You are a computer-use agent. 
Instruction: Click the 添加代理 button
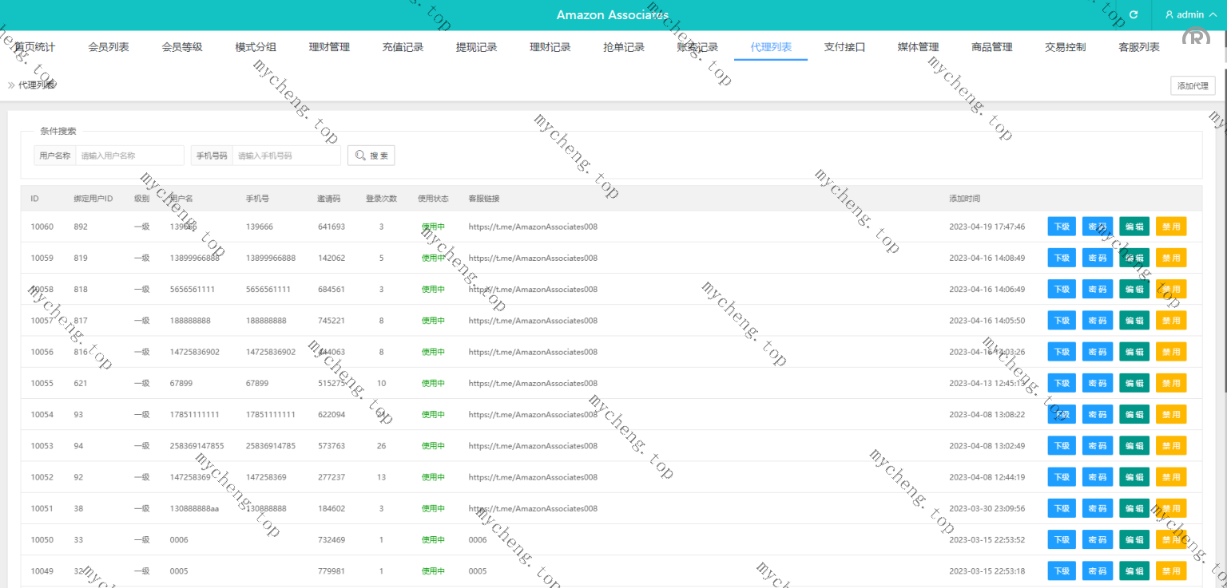pos(1192,86)
